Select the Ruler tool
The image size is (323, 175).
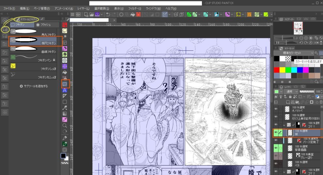point(65,96)
